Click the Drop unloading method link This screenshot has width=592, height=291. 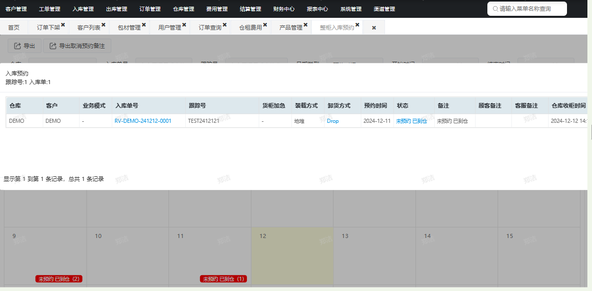point(333,121)
